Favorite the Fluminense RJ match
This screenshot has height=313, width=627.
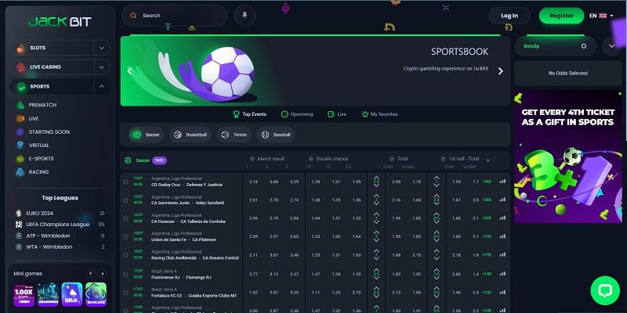[x=125, y=273]
